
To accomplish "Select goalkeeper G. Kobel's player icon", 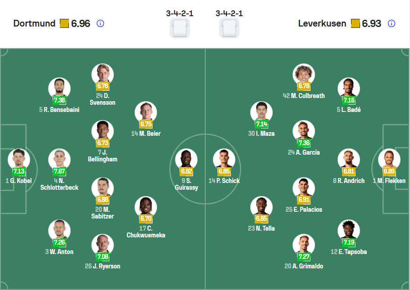I will (x=19, y=158).
